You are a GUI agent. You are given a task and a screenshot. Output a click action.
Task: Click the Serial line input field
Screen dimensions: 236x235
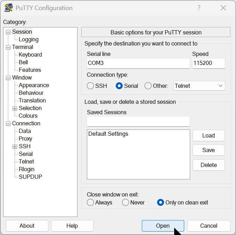[x=138, y=63]
